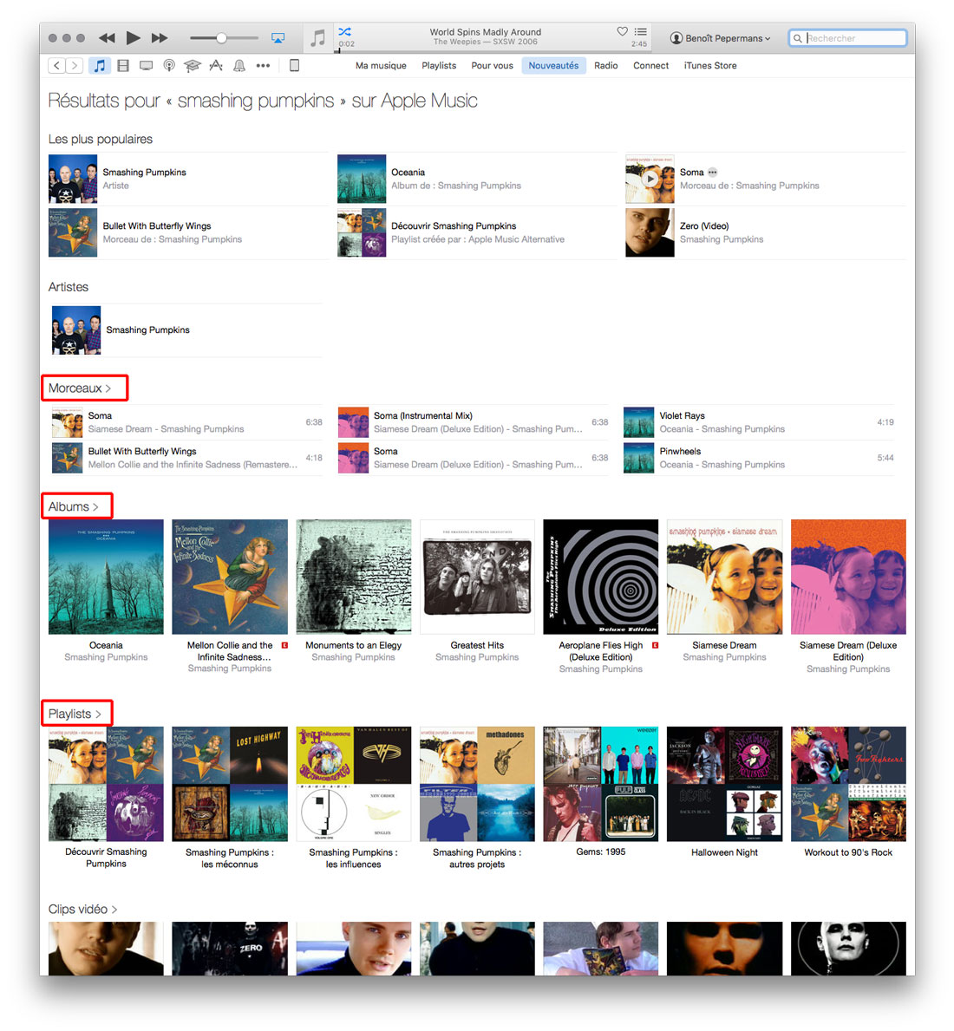This screenshot has width=954, height=1031.
Task: Open the Podcasts library icon
Action: (169, 66)
